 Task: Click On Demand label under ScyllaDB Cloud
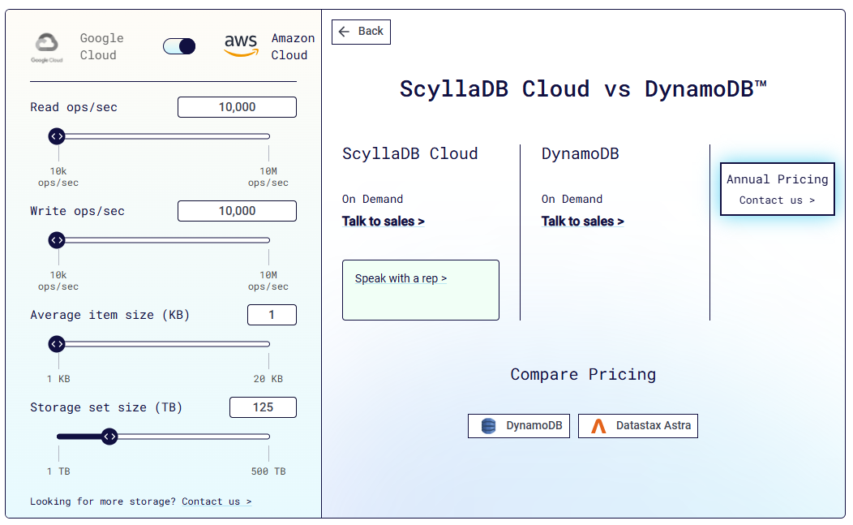[373, 200]
